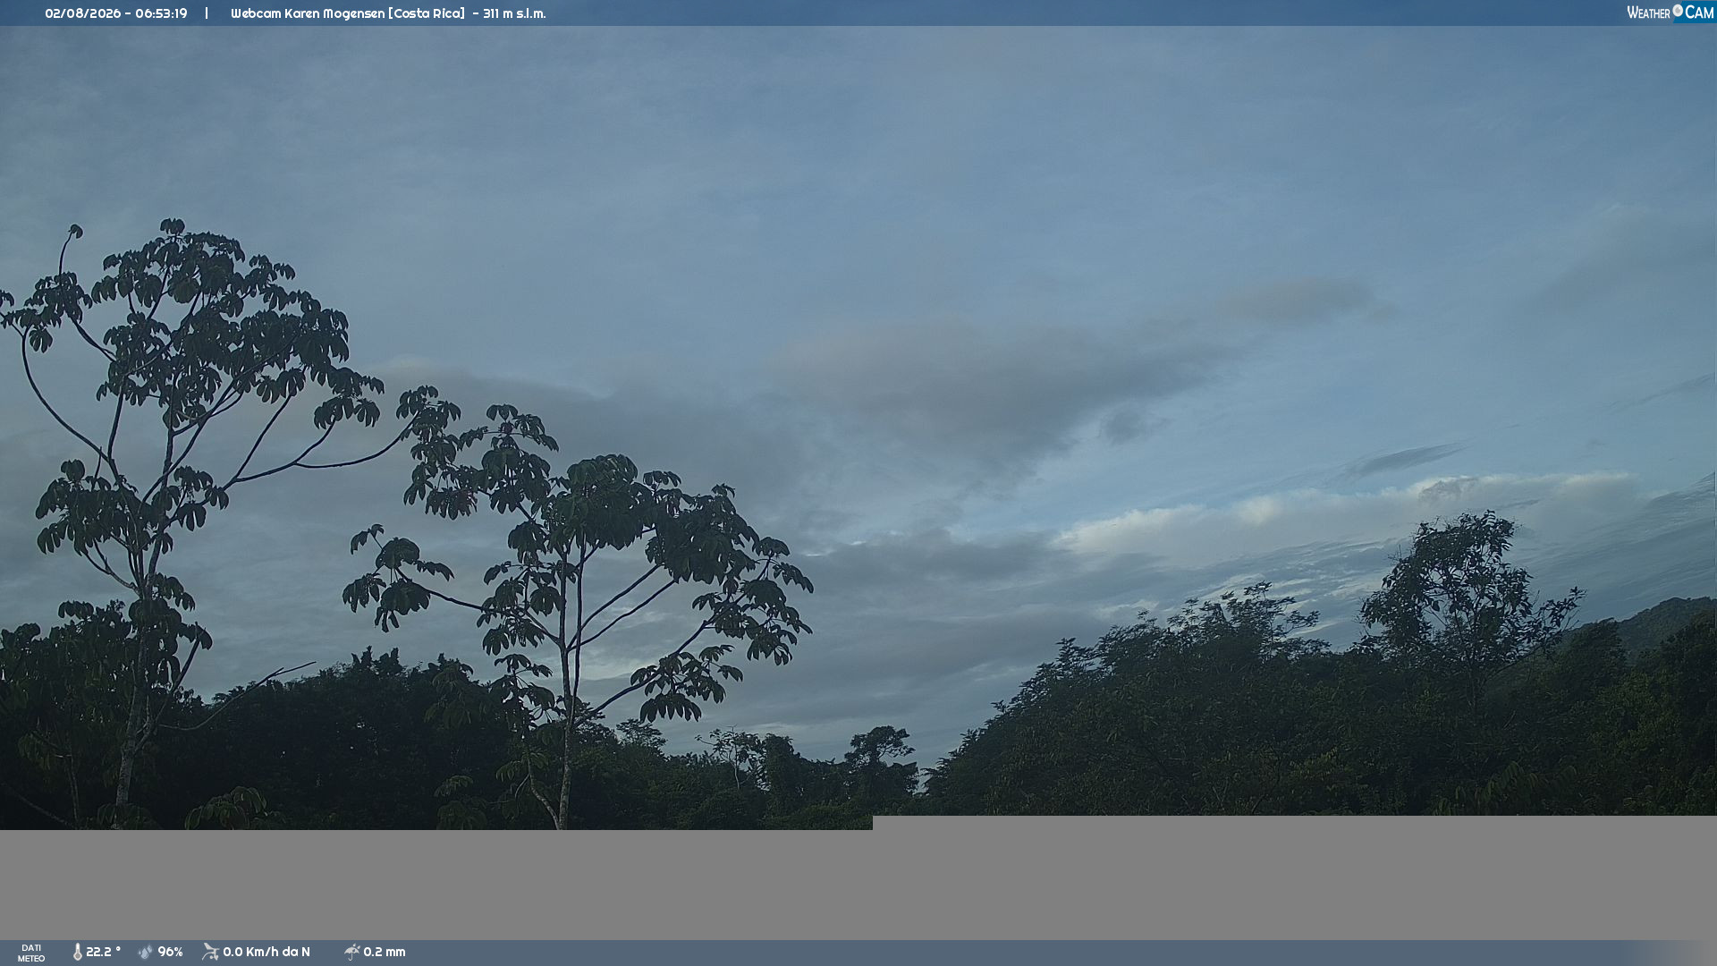Click the humidity droplets icon
This screenshot has width=1717, height=966.
click(x=146, y=953)
